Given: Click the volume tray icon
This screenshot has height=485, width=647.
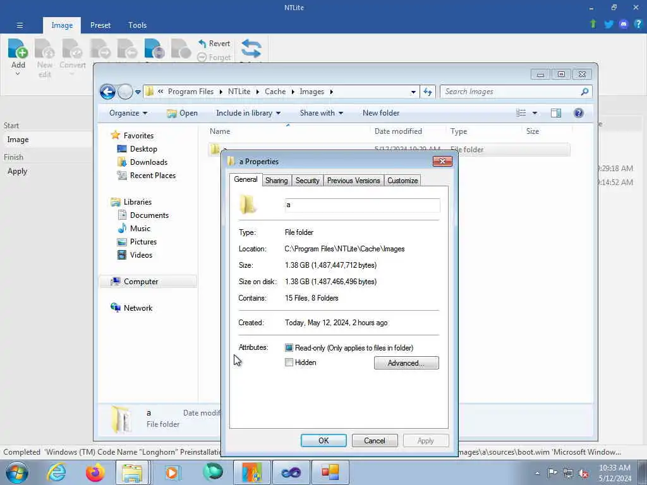Looking at the screenshot, I should 583,473.
